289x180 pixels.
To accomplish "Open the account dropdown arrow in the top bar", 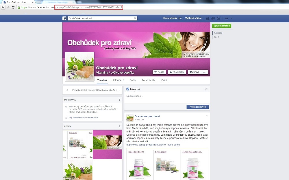I will click(x=231, y=18).
